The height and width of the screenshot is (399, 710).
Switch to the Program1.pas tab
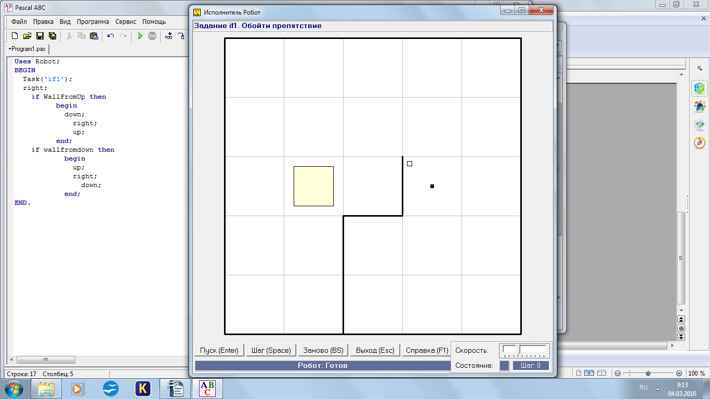click(x=27, y=48)
